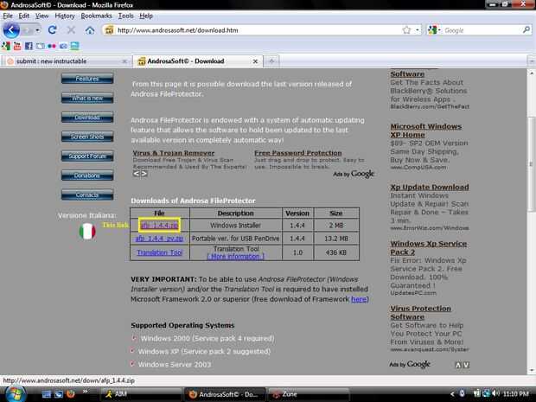Open the Free Password Protection ad link
Screen dimensions: 536x402
(297, 153)
